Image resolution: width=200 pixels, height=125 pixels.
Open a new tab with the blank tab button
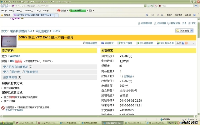click(x=57, y=15)
